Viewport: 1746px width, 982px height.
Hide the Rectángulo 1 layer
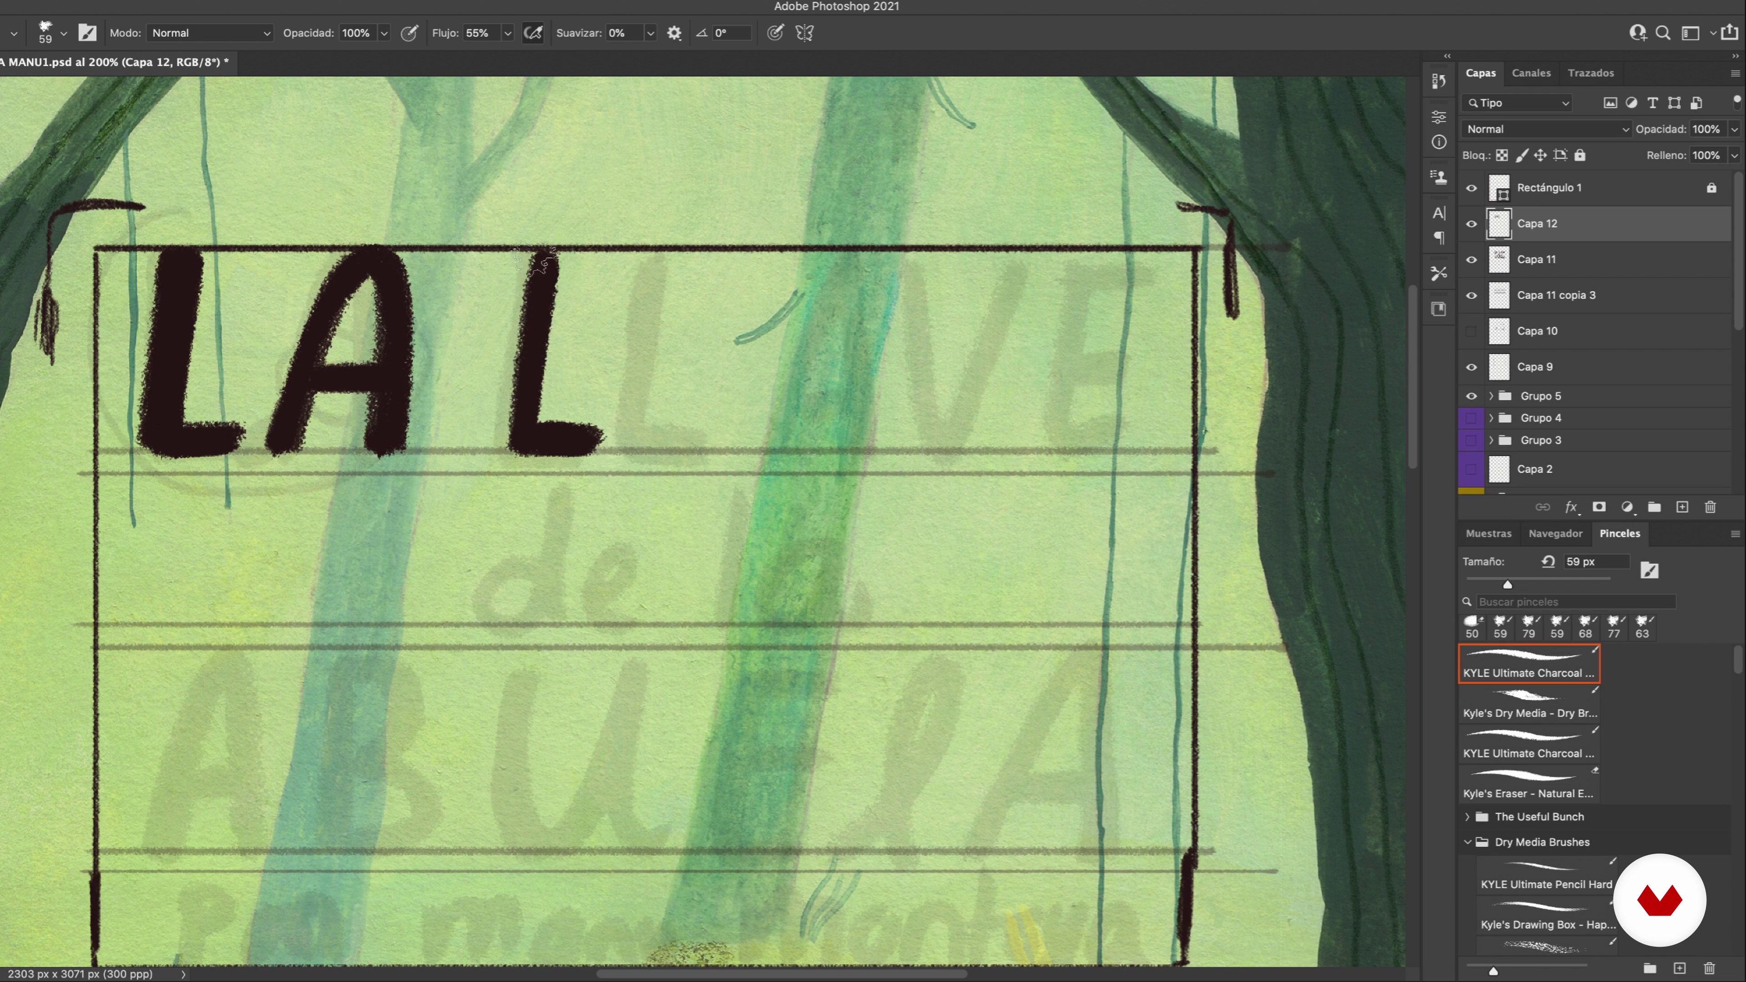1471,188
